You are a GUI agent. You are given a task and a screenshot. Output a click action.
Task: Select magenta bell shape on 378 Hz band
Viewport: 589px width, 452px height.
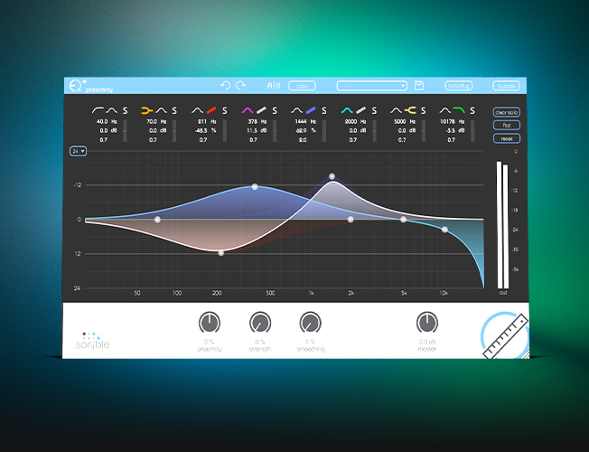pyautogui.click(x=248, y=110)
